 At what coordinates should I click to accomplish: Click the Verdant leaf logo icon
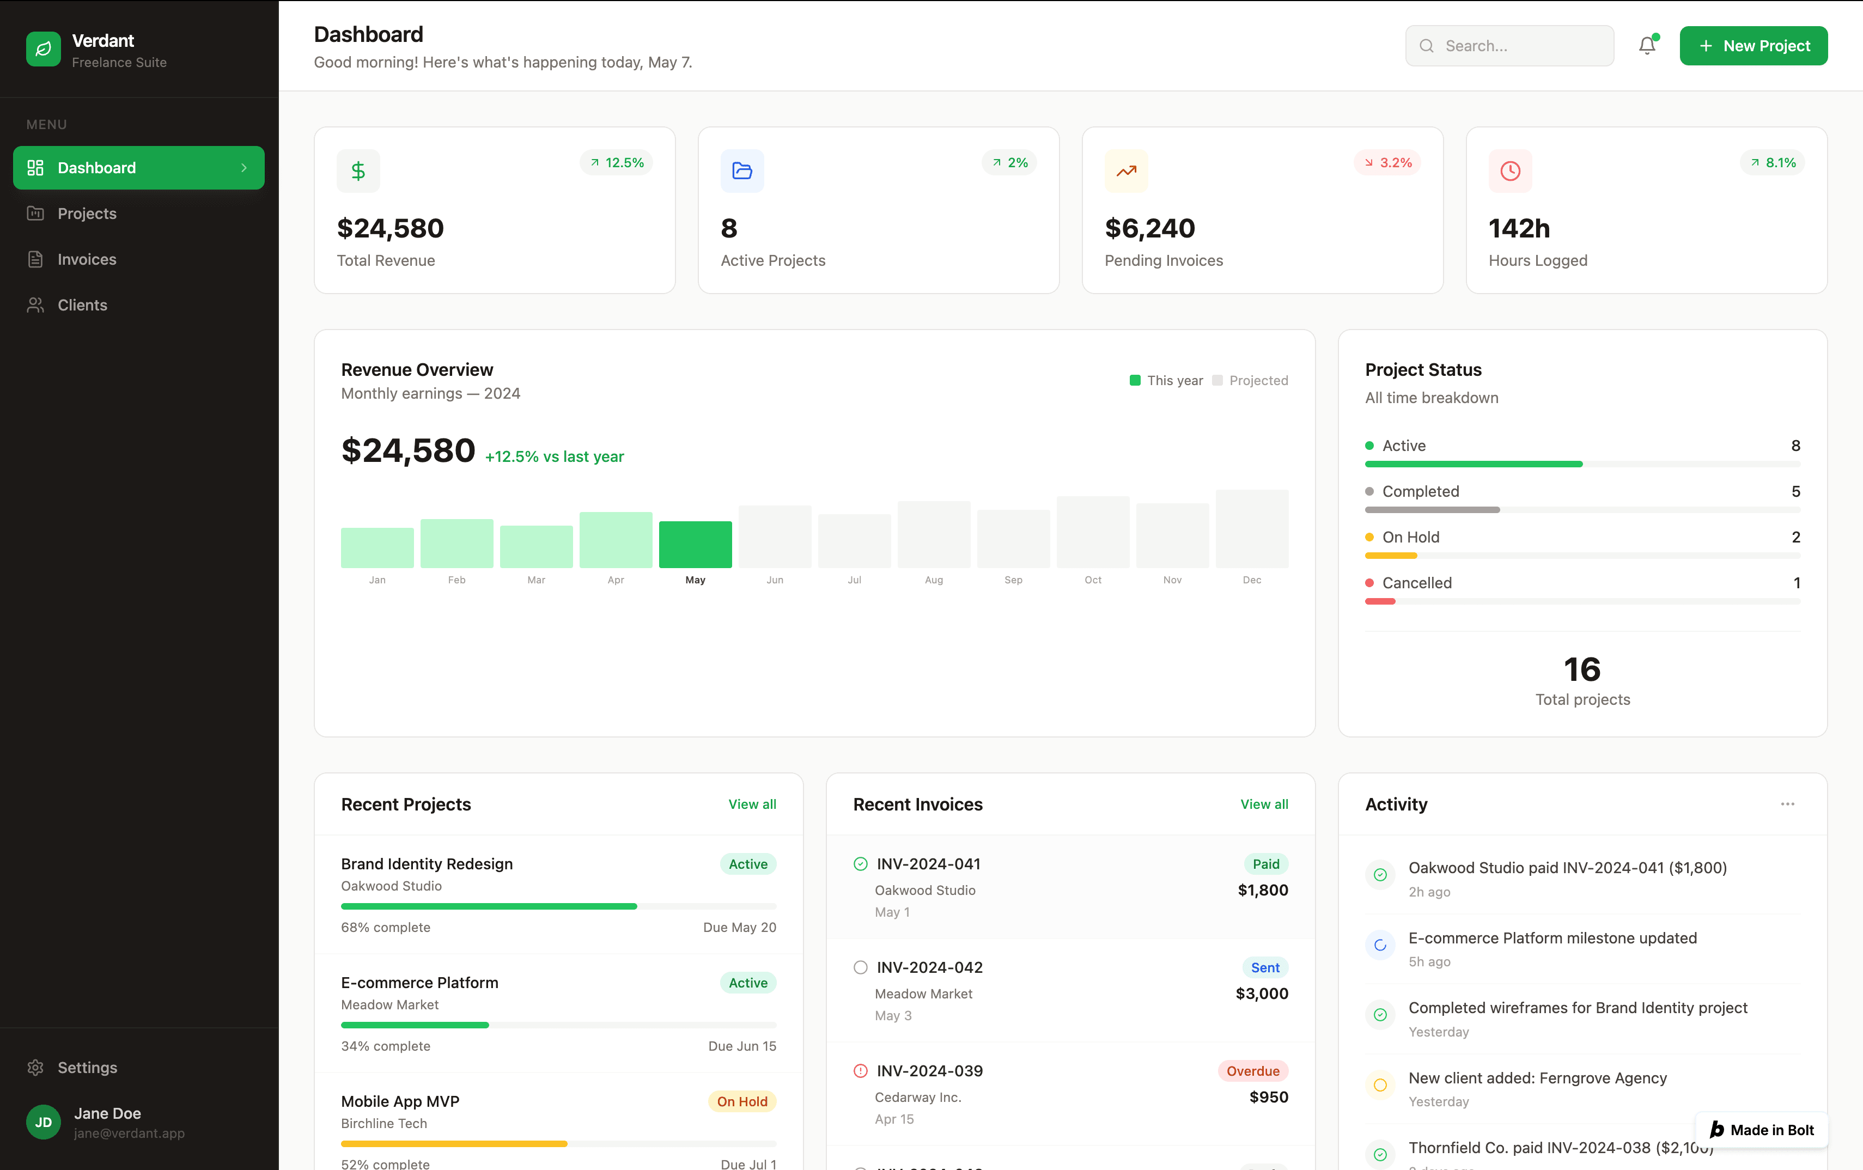pos(44,49)
